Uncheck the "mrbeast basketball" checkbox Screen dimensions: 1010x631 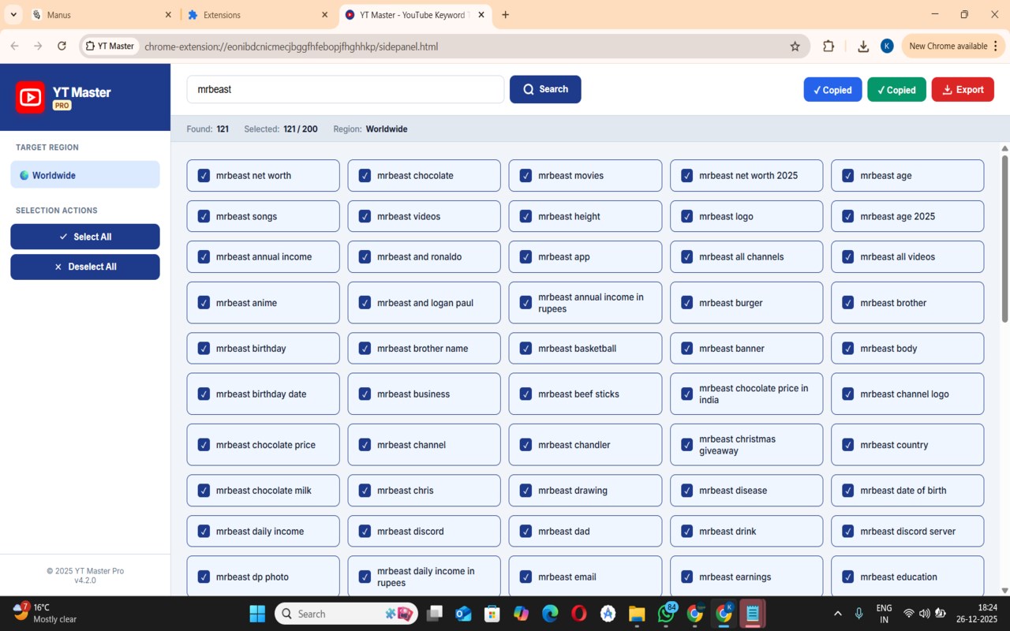click(x=526, y=349)
